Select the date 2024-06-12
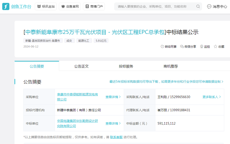Screen dimensions: 230x144 [x=31, y=47]
